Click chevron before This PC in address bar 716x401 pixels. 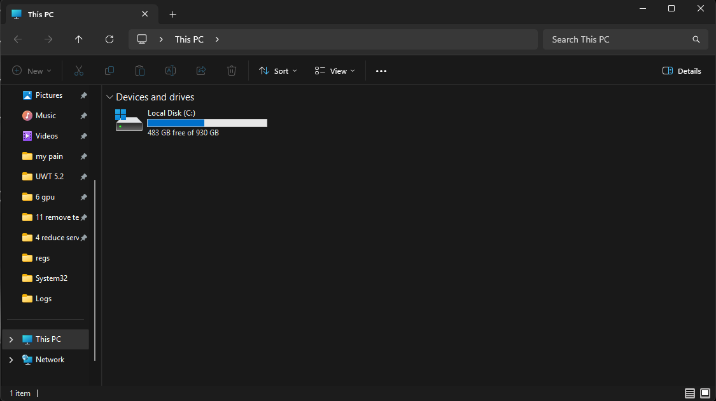[161, 39]
